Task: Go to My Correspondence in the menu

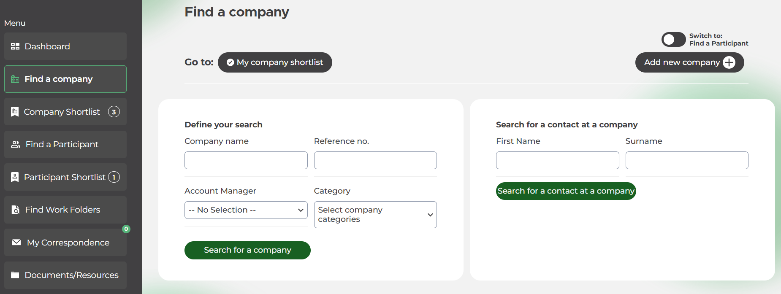Action: point(68,243)
